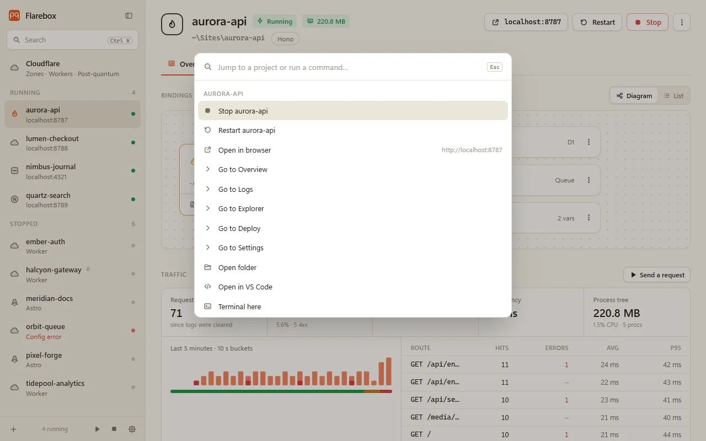Select Stop aurora-api in the palette

pos(353,111)
